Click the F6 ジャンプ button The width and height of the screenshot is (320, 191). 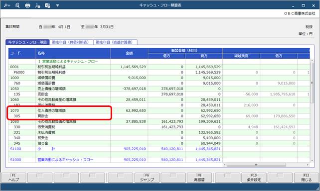[147, 178]
